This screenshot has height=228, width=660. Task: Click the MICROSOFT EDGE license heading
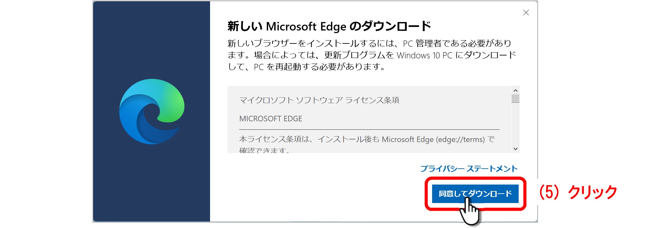271,119
